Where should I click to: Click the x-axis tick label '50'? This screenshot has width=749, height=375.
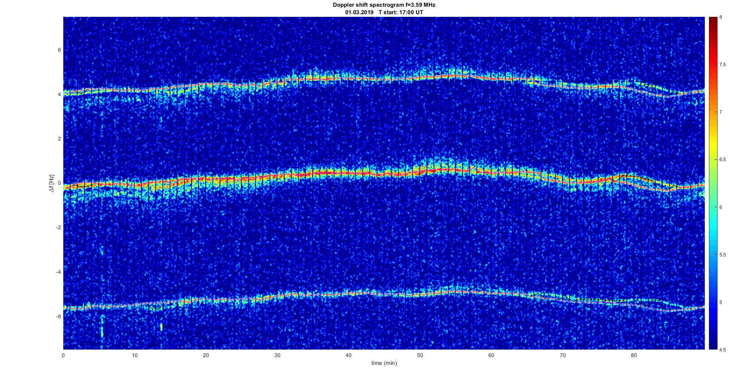[420, 355]
